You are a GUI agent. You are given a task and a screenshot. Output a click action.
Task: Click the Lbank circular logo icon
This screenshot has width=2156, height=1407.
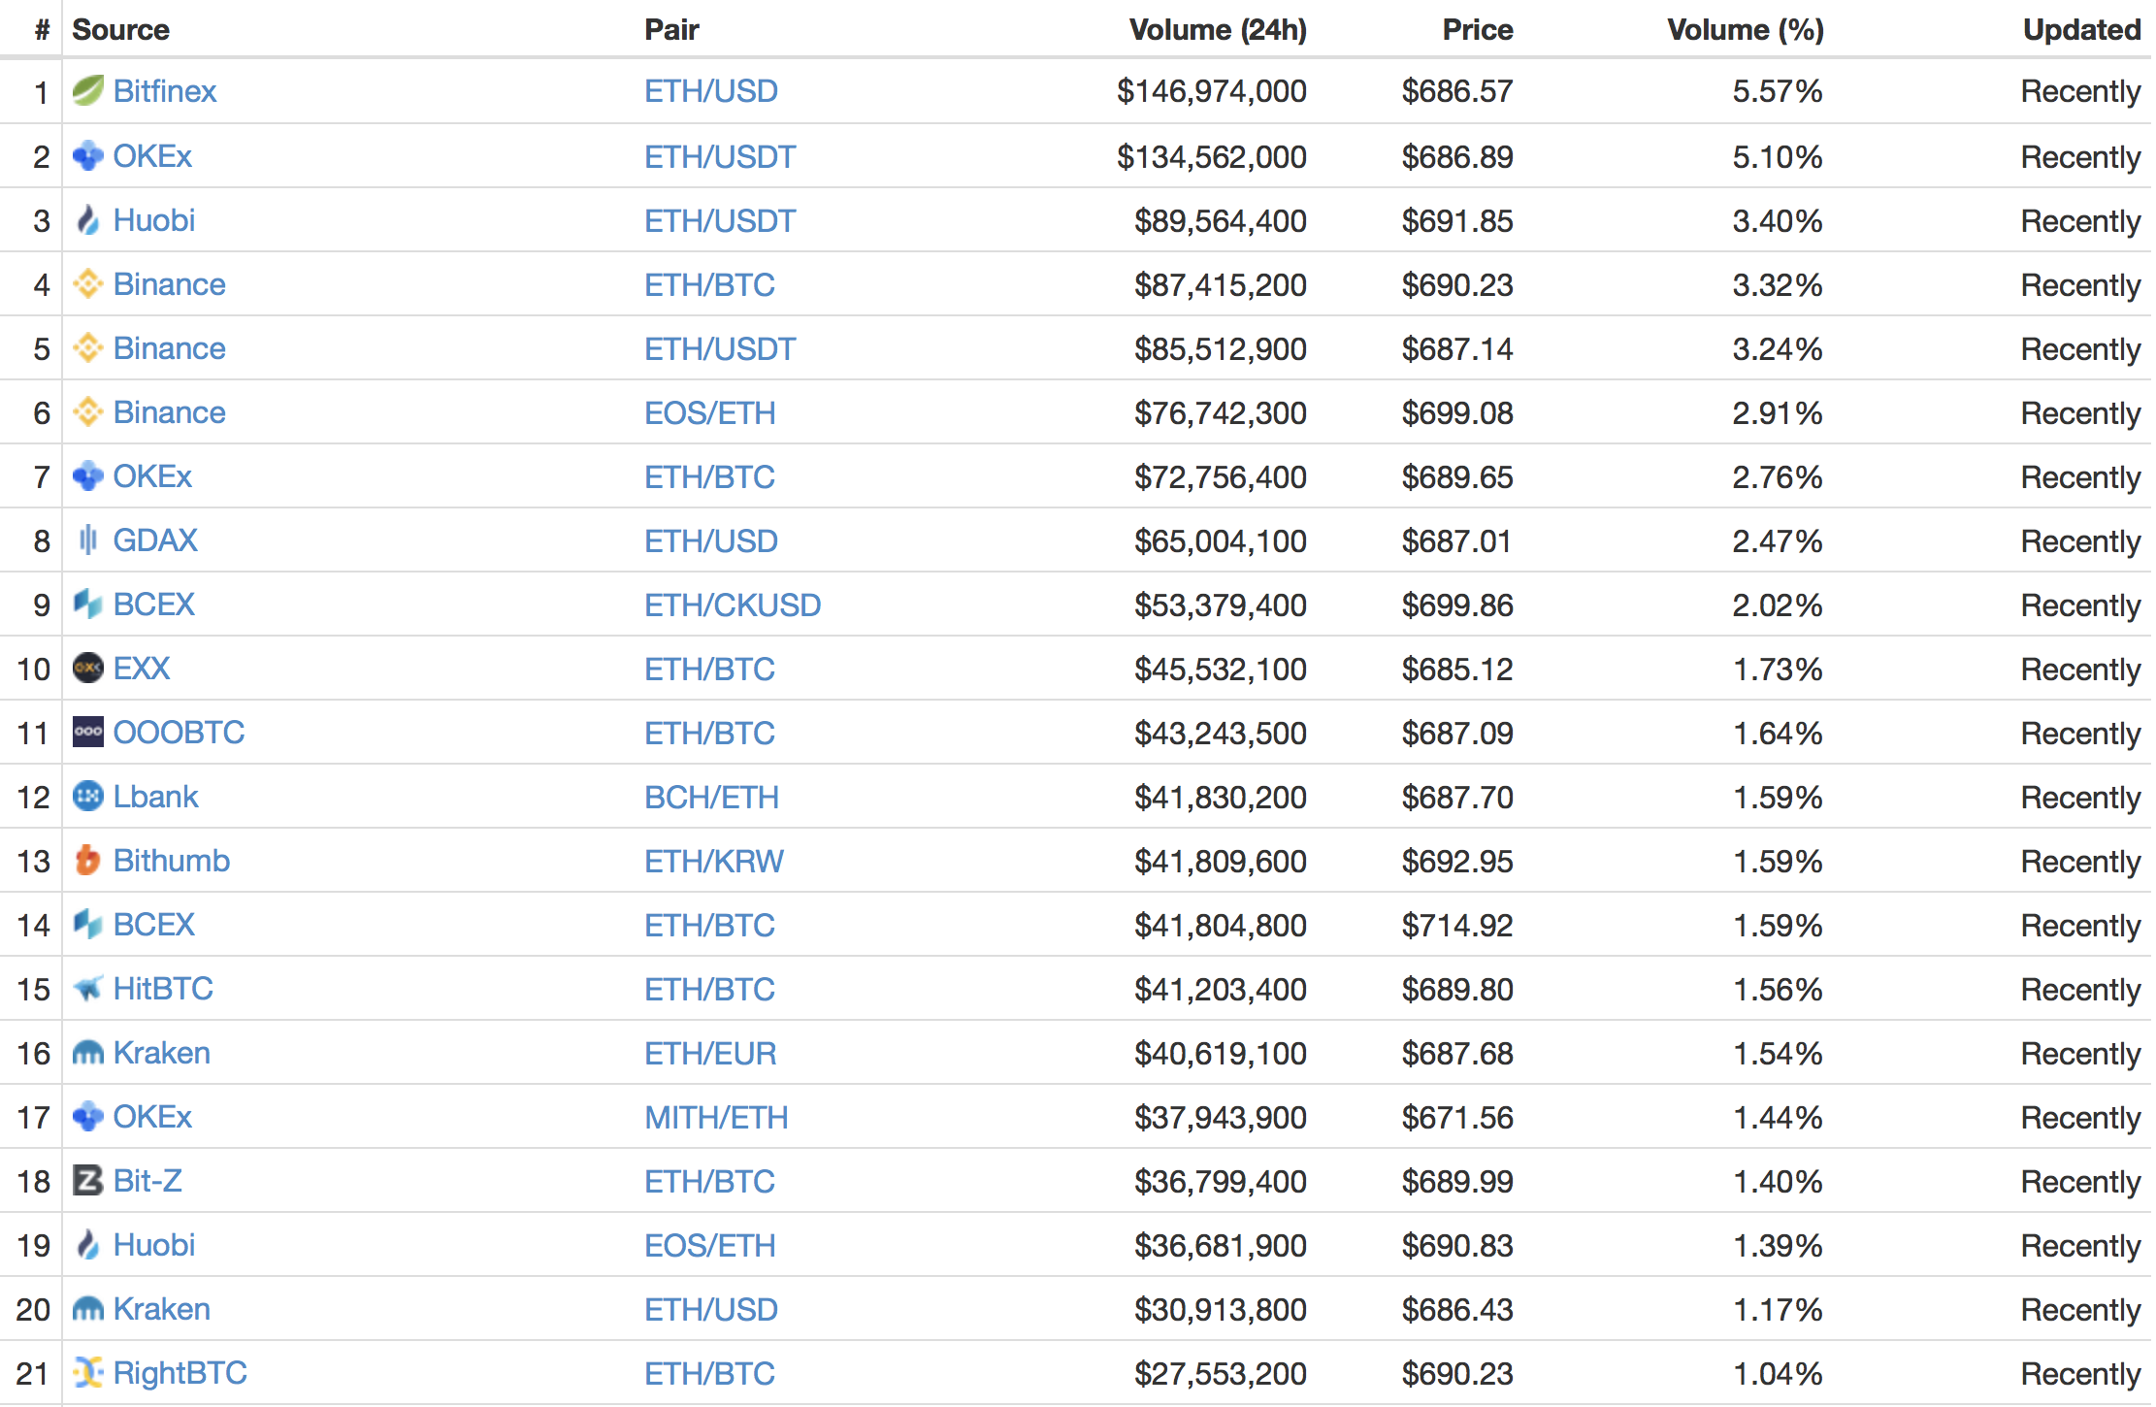point(87,796)
